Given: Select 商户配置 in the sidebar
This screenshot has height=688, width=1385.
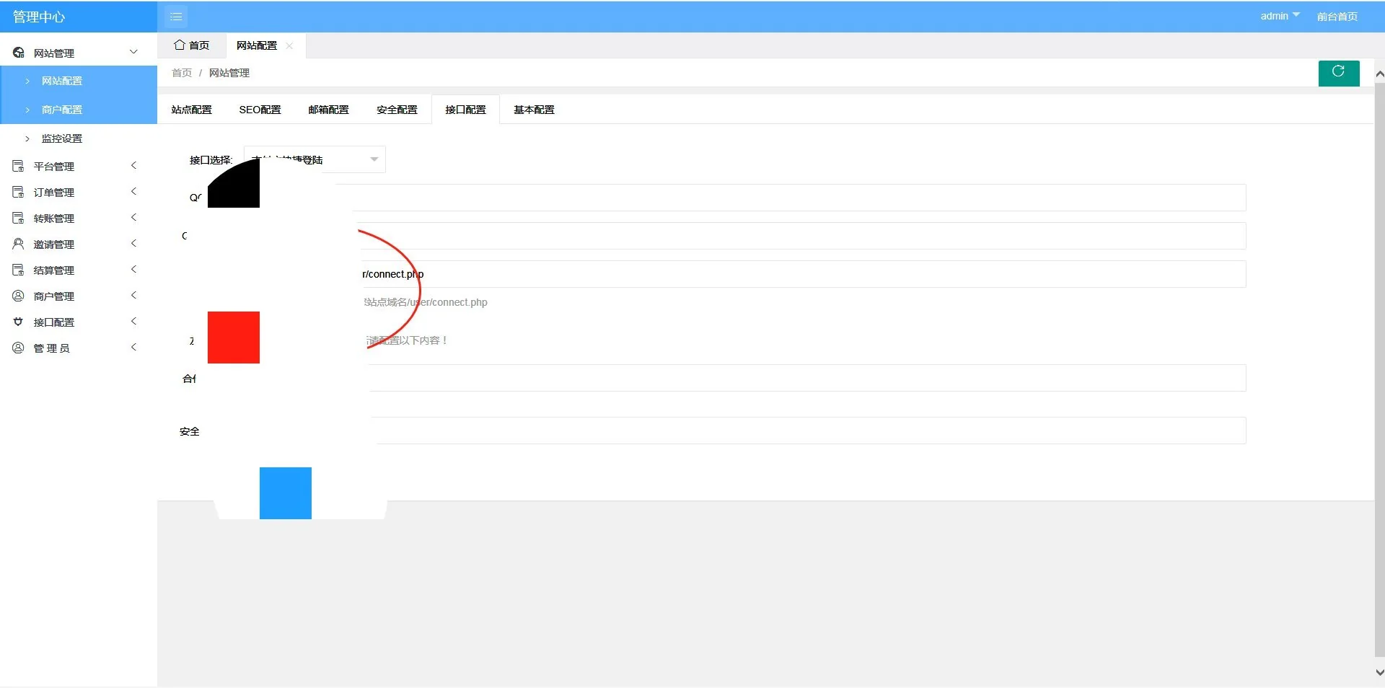Looking at the screenshot, I should [x=62, y=110].
